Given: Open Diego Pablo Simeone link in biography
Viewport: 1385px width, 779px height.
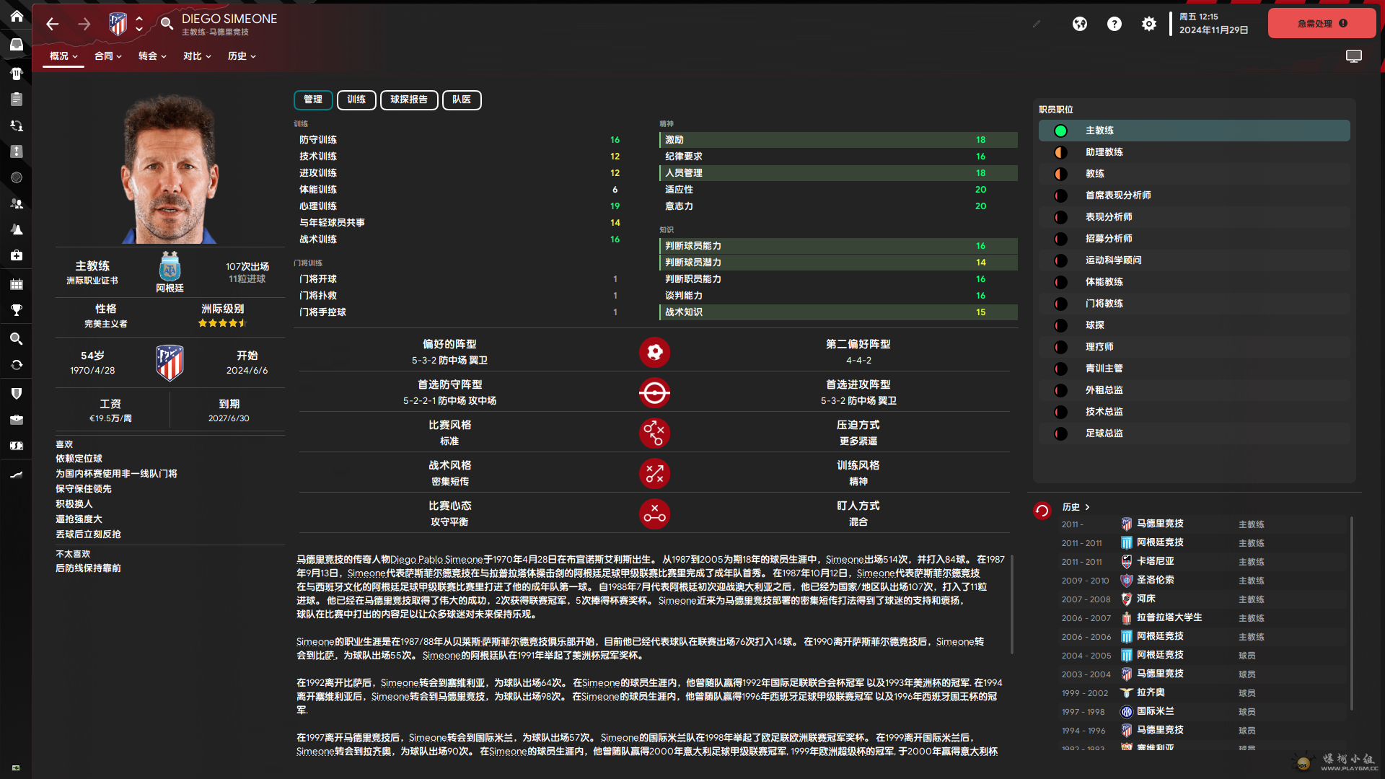Looking at the screenshot, I should [x=436, y=560].
